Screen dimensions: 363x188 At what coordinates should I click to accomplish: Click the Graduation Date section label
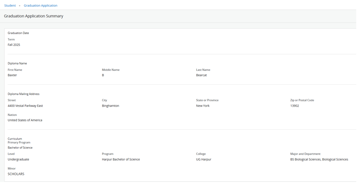18,33
